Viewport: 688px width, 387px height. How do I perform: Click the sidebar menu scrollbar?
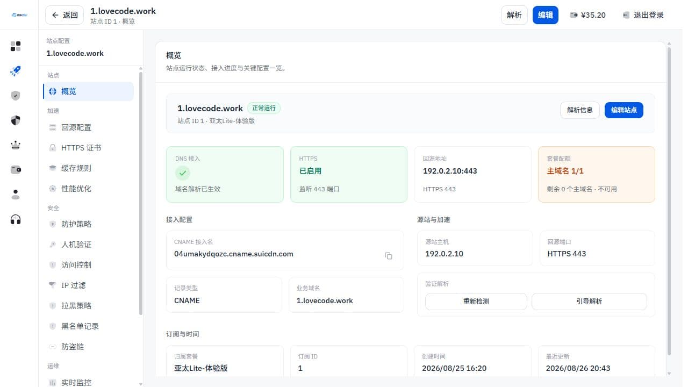coord(141,193)
